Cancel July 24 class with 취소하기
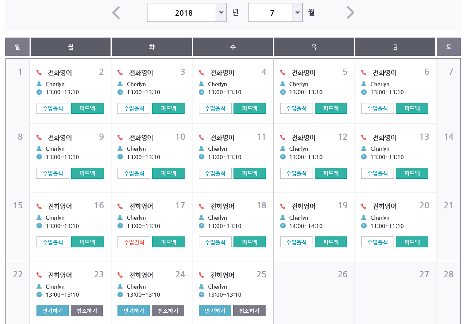 [x=168, y=311]
